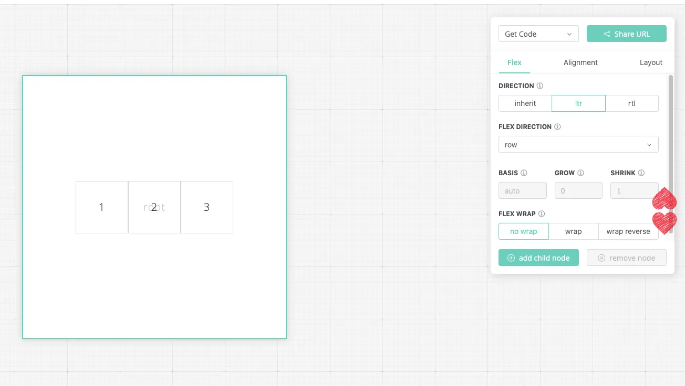Expand the flex direction row dropdown

pyautogui.click(x=578, y=145)
